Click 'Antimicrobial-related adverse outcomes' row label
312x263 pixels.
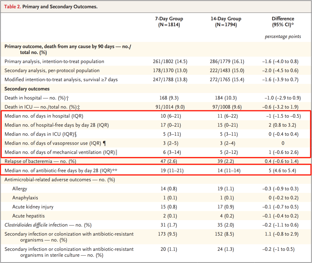60,180
